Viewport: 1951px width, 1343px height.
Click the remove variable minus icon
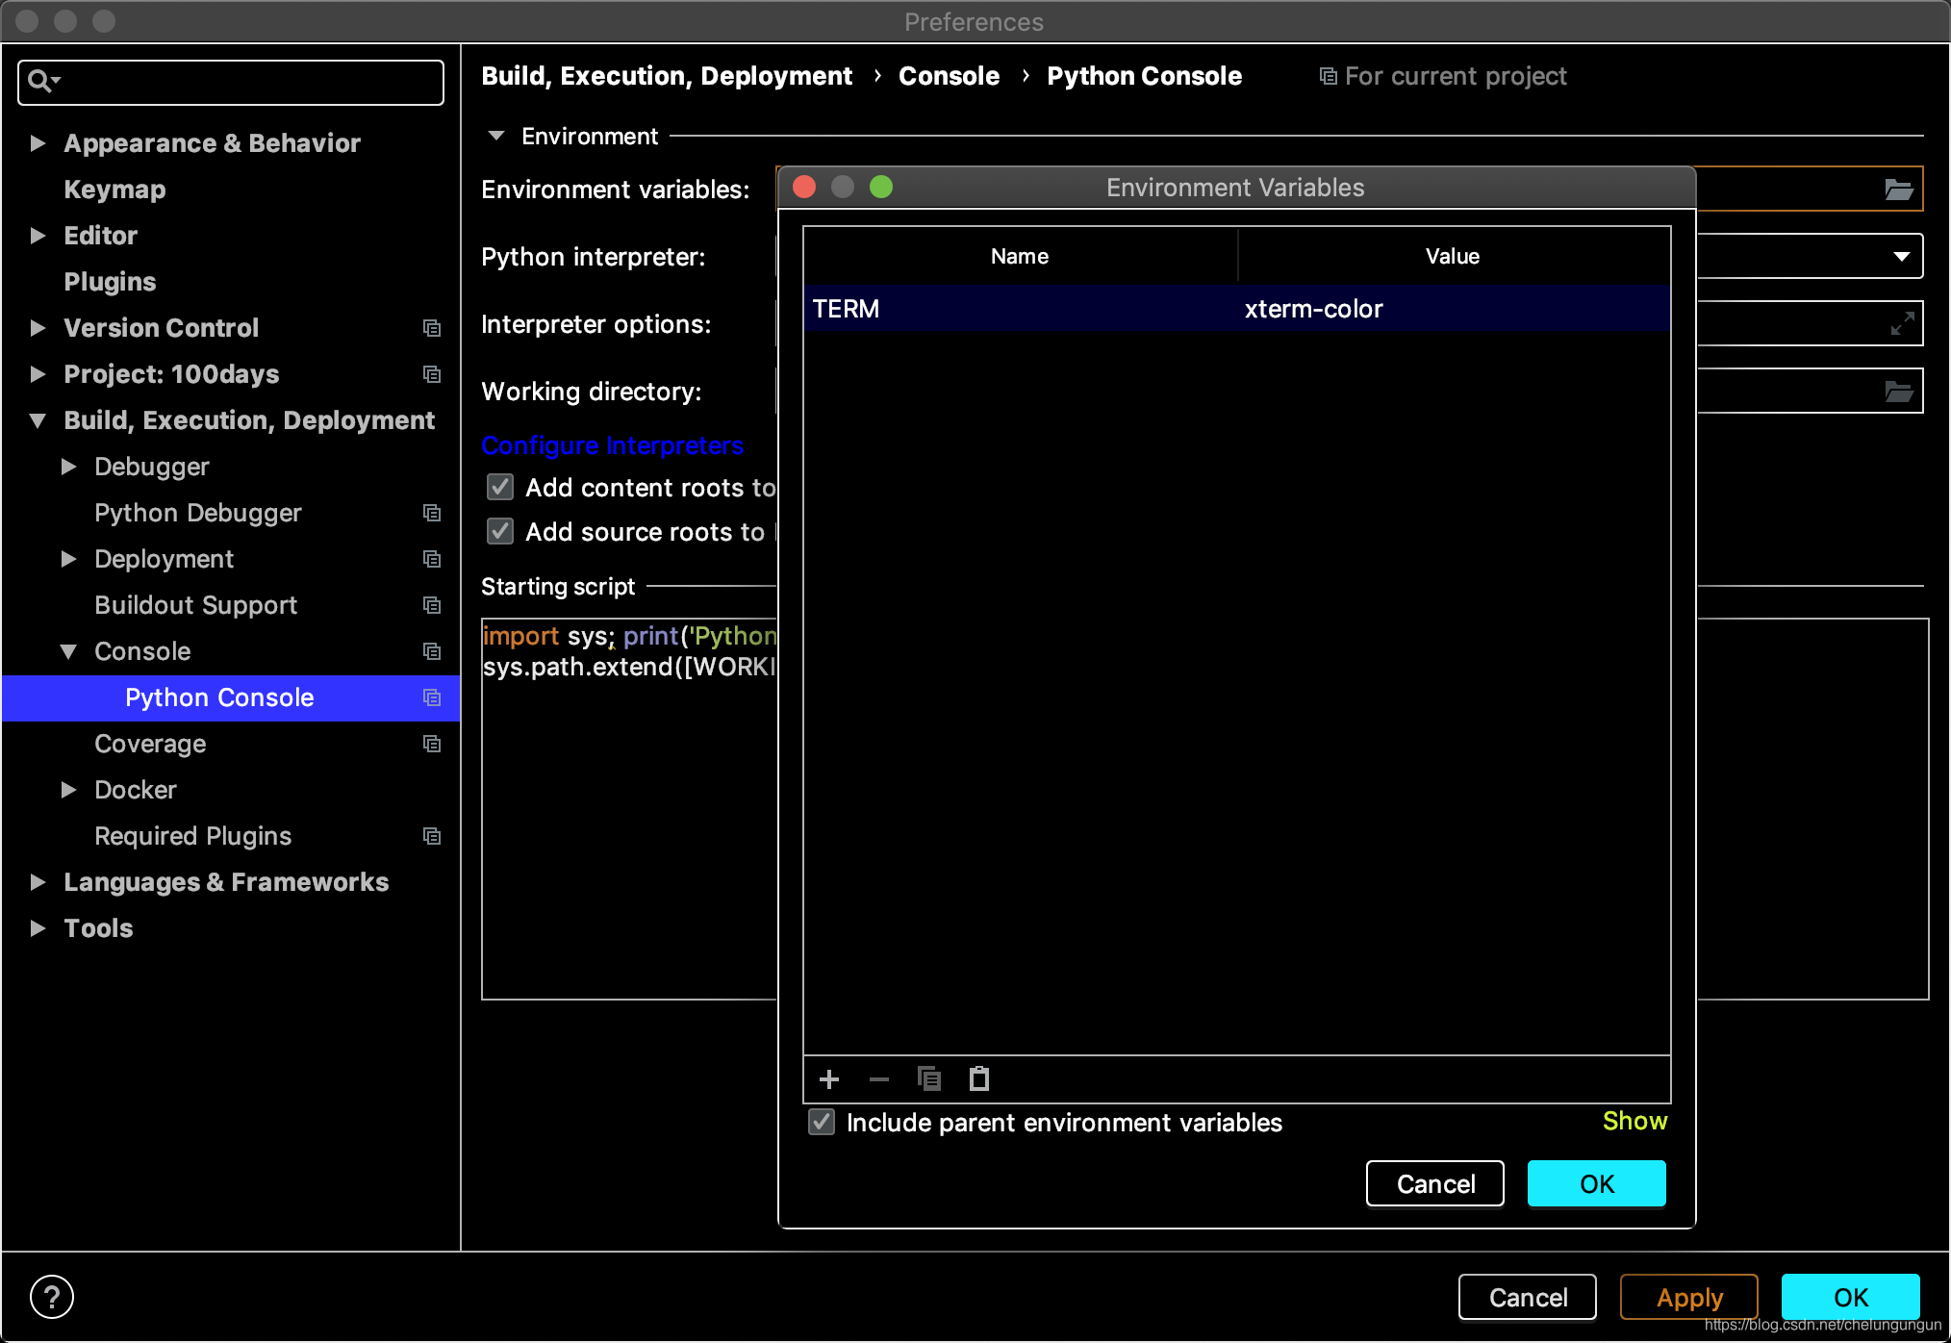point(879,1079)
